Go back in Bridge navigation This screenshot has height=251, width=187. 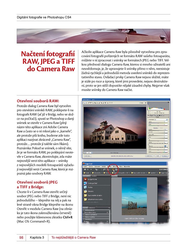85,170
